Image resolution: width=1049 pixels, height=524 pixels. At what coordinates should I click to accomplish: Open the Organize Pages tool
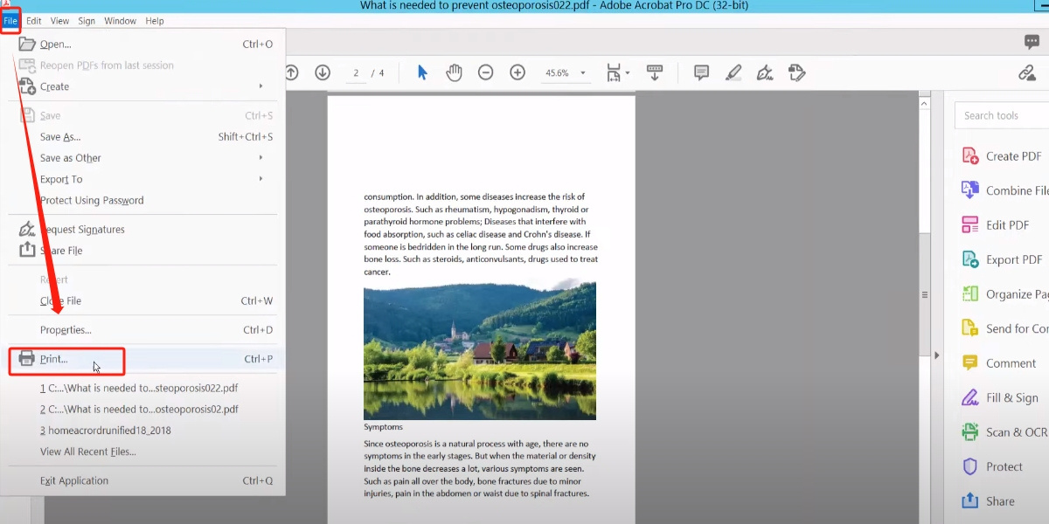tap(1004, 294)
